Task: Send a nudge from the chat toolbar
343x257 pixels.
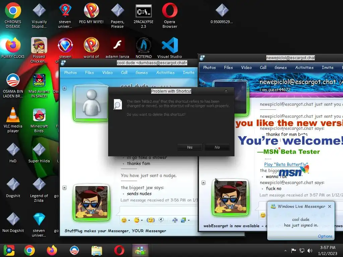Action: 150,220
